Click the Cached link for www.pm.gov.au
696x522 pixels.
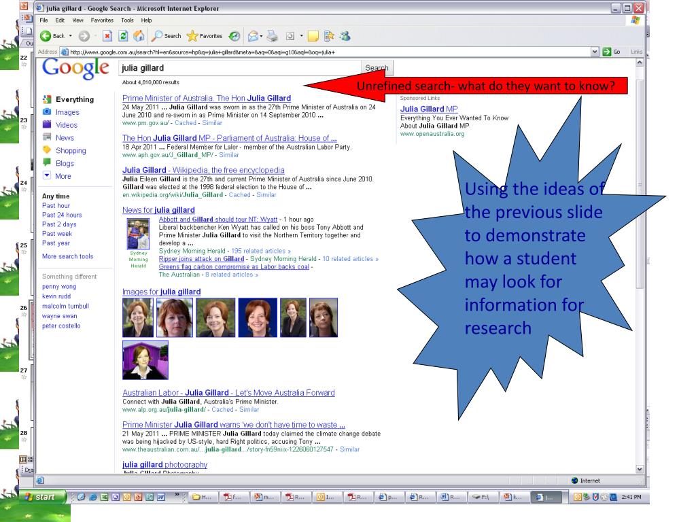[186, 123]
